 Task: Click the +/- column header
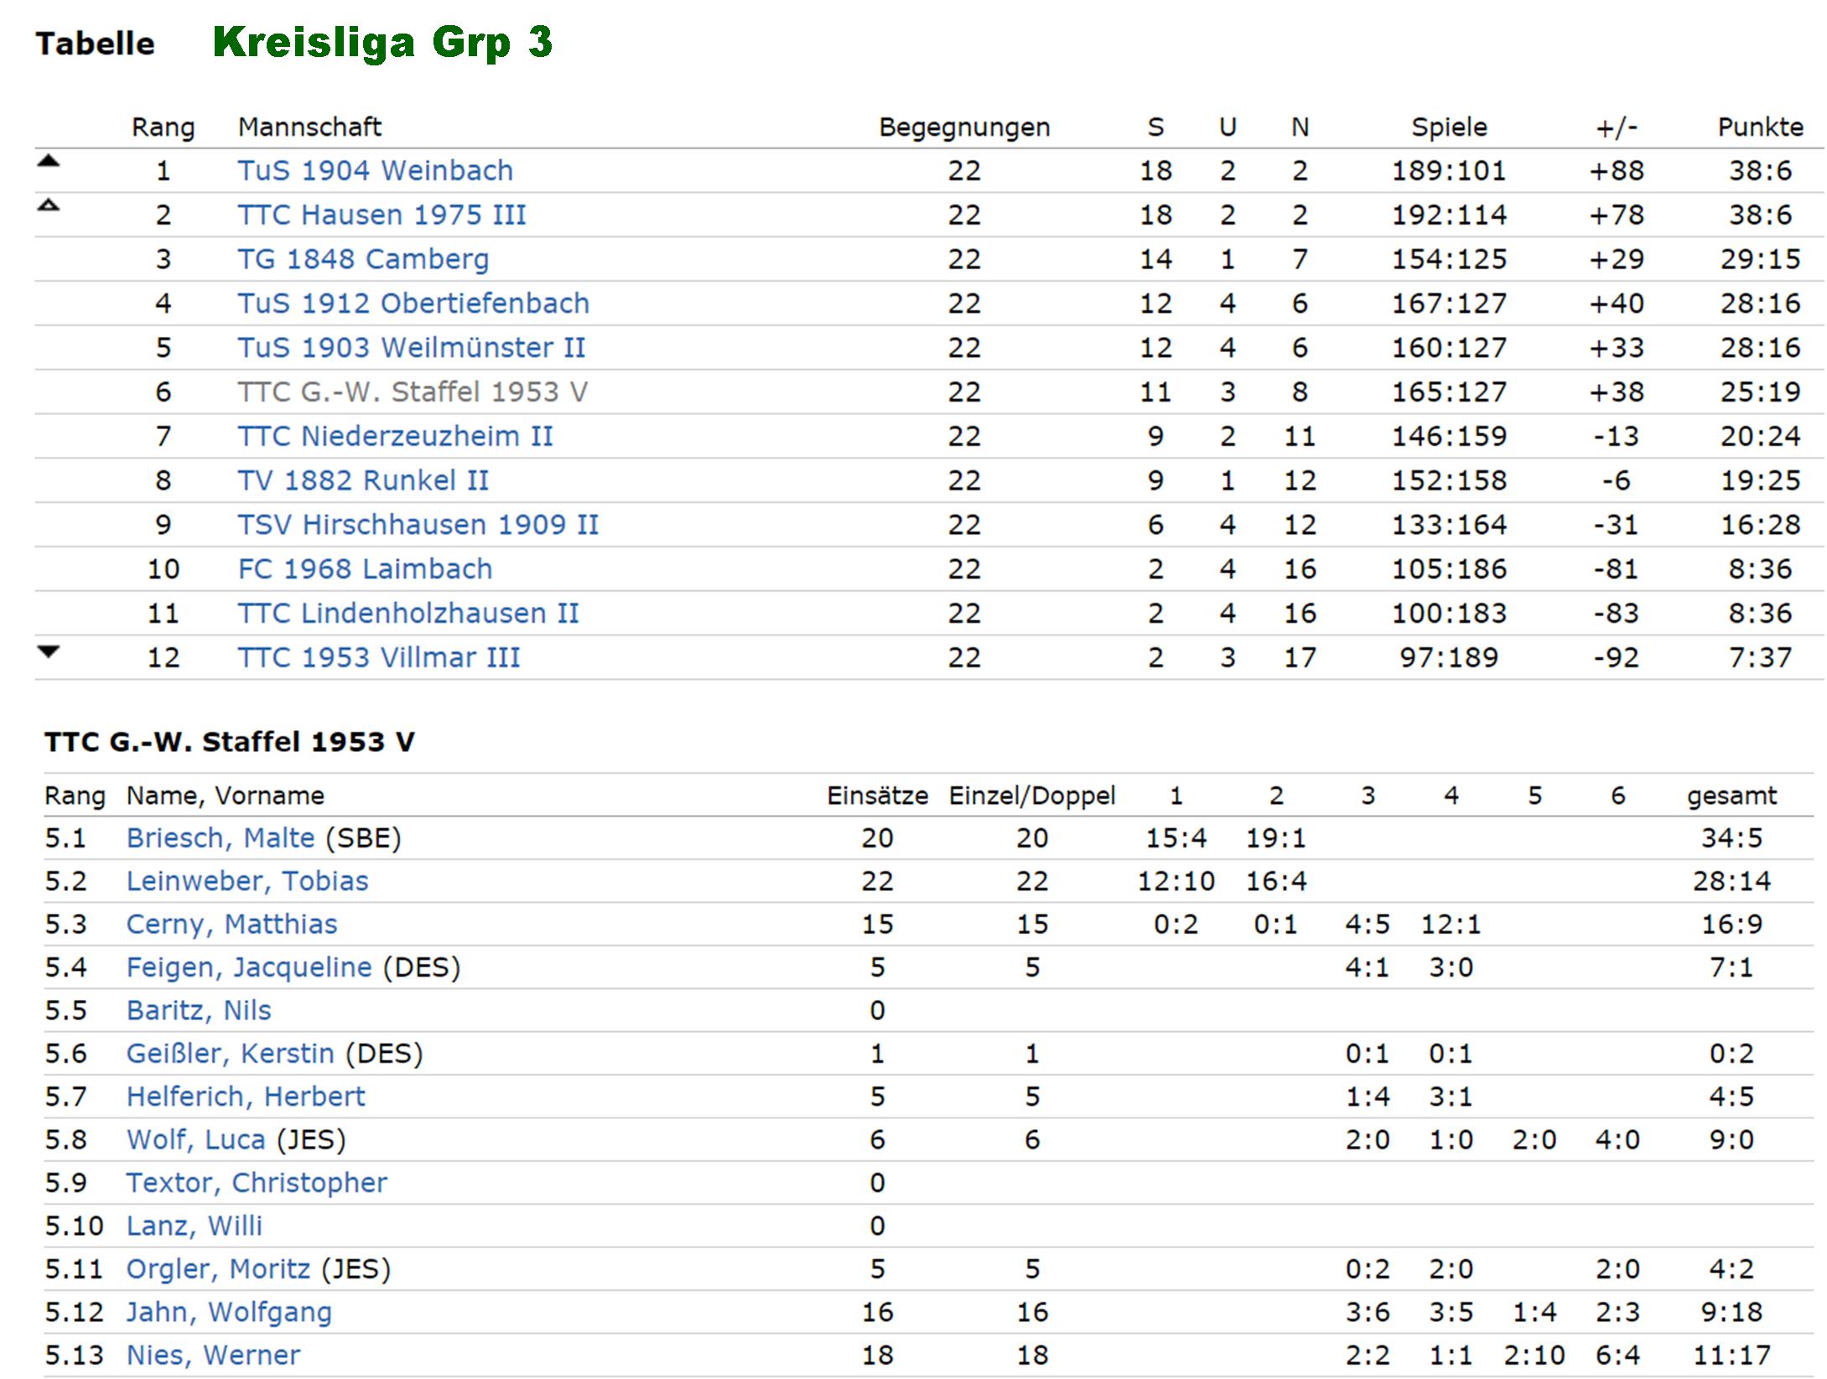coord(1617,127)
